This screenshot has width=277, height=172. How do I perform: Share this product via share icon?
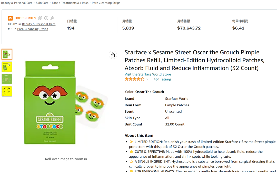(x=113, y=55)
